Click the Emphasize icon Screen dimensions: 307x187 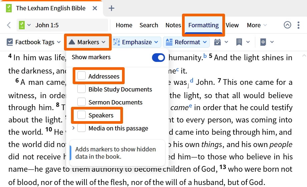(116, 42)
